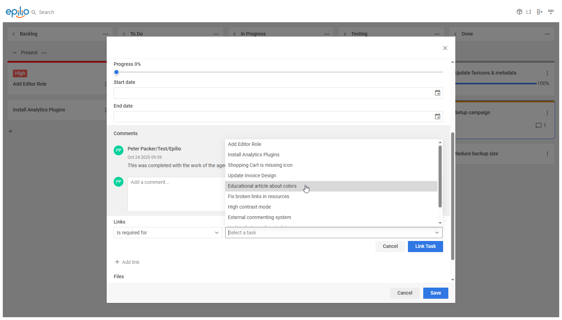Click the Link Task button

tap(425, 246)
